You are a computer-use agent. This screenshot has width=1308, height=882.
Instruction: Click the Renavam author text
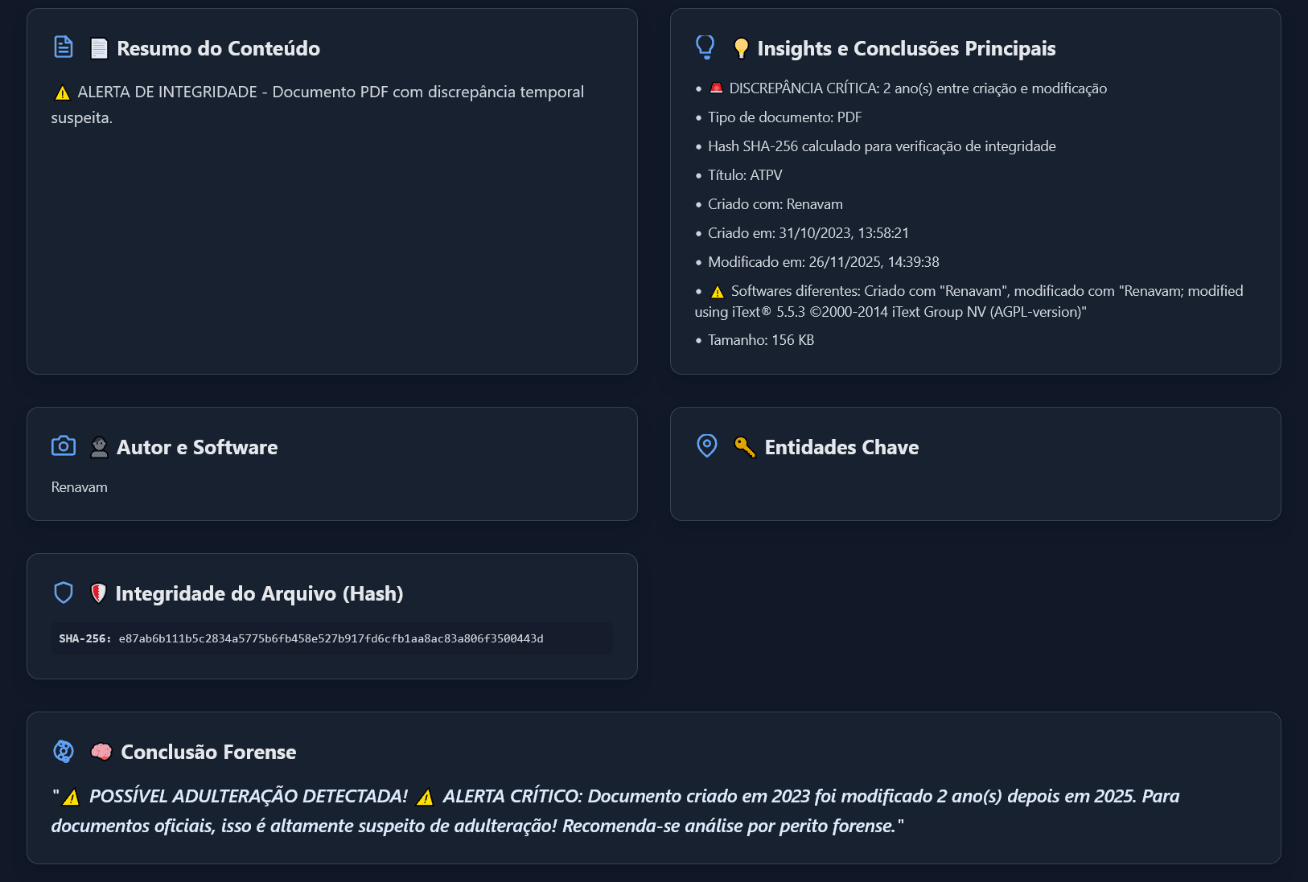tap(79, 487)
